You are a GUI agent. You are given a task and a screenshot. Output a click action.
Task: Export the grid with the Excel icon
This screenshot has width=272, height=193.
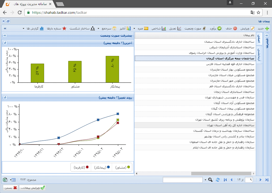pyautogui.click(x=5, y=180)
